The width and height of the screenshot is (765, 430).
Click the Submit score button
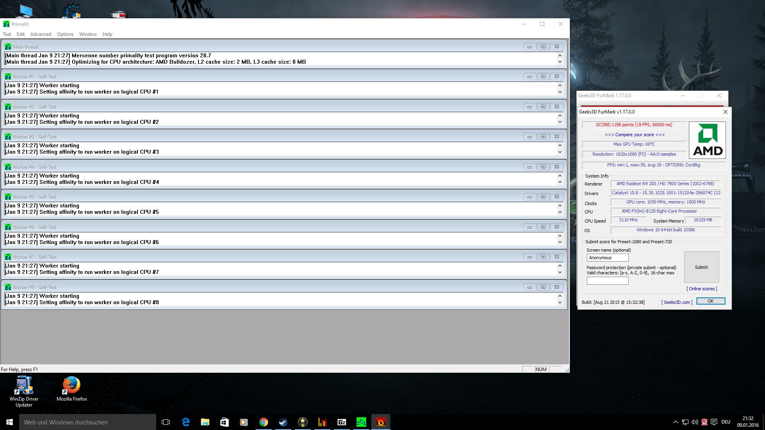(x=701, y=267)
